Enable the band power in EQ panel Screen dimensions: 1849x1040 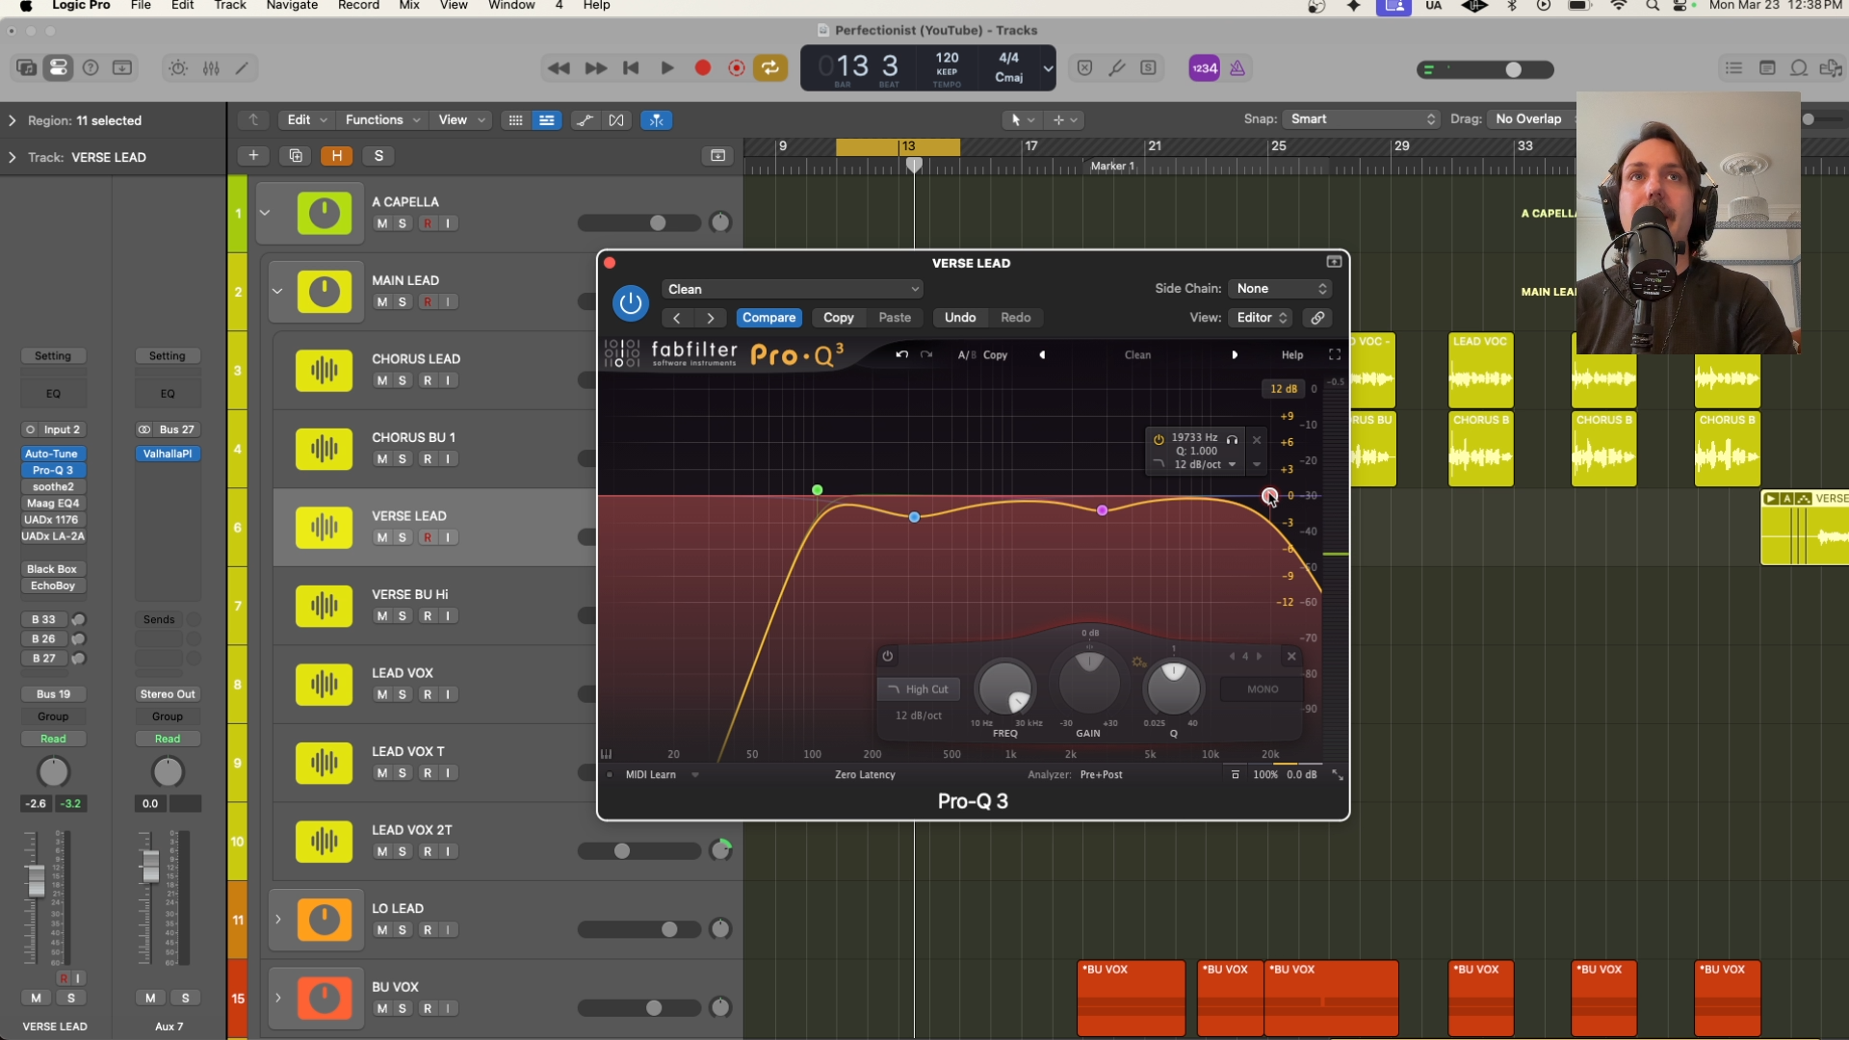point(887,657)
